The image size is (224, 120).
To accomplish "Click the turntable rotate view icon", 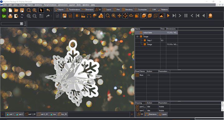I will point(131,16).
